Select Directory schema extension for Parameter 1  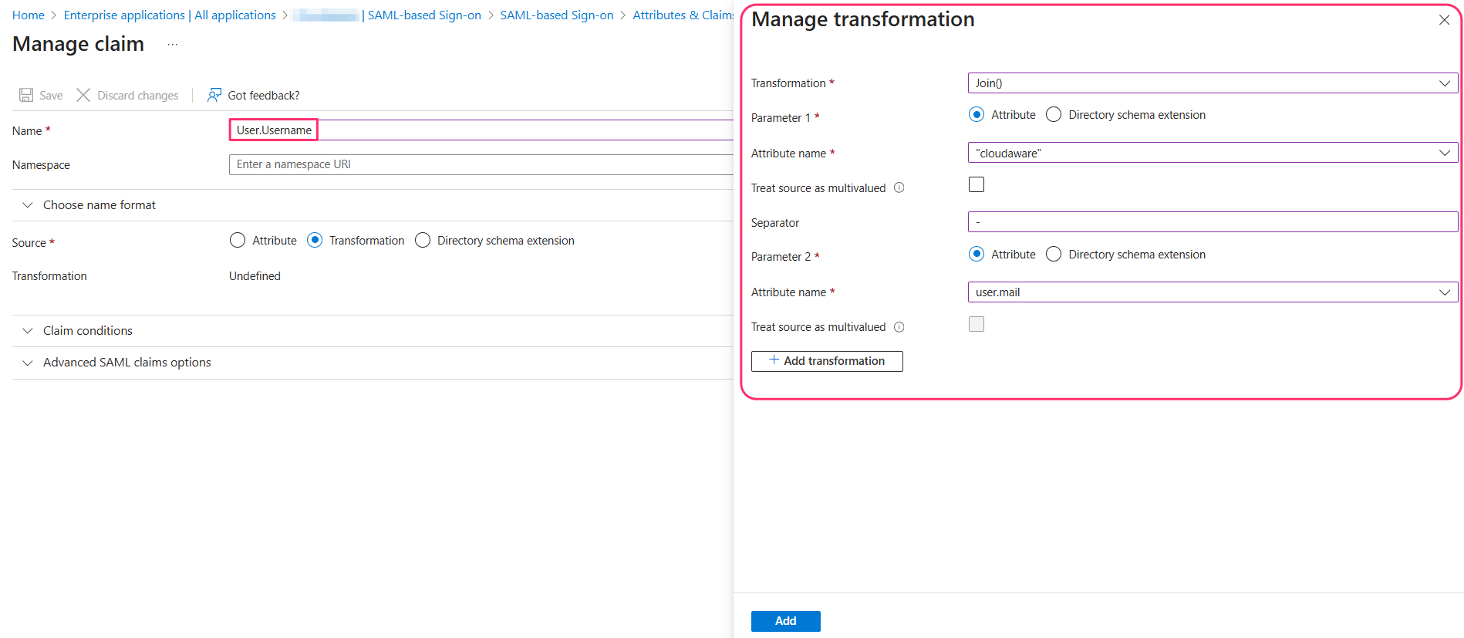(x=1054, y=115)
